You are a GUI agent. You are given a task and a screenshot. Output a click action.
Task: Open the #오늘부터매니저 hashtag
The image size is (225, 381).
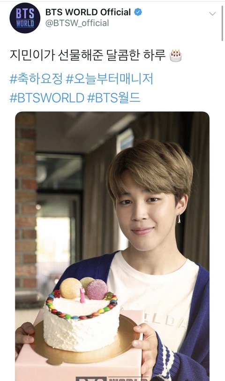pyautogui.click(x=110, y=79)
